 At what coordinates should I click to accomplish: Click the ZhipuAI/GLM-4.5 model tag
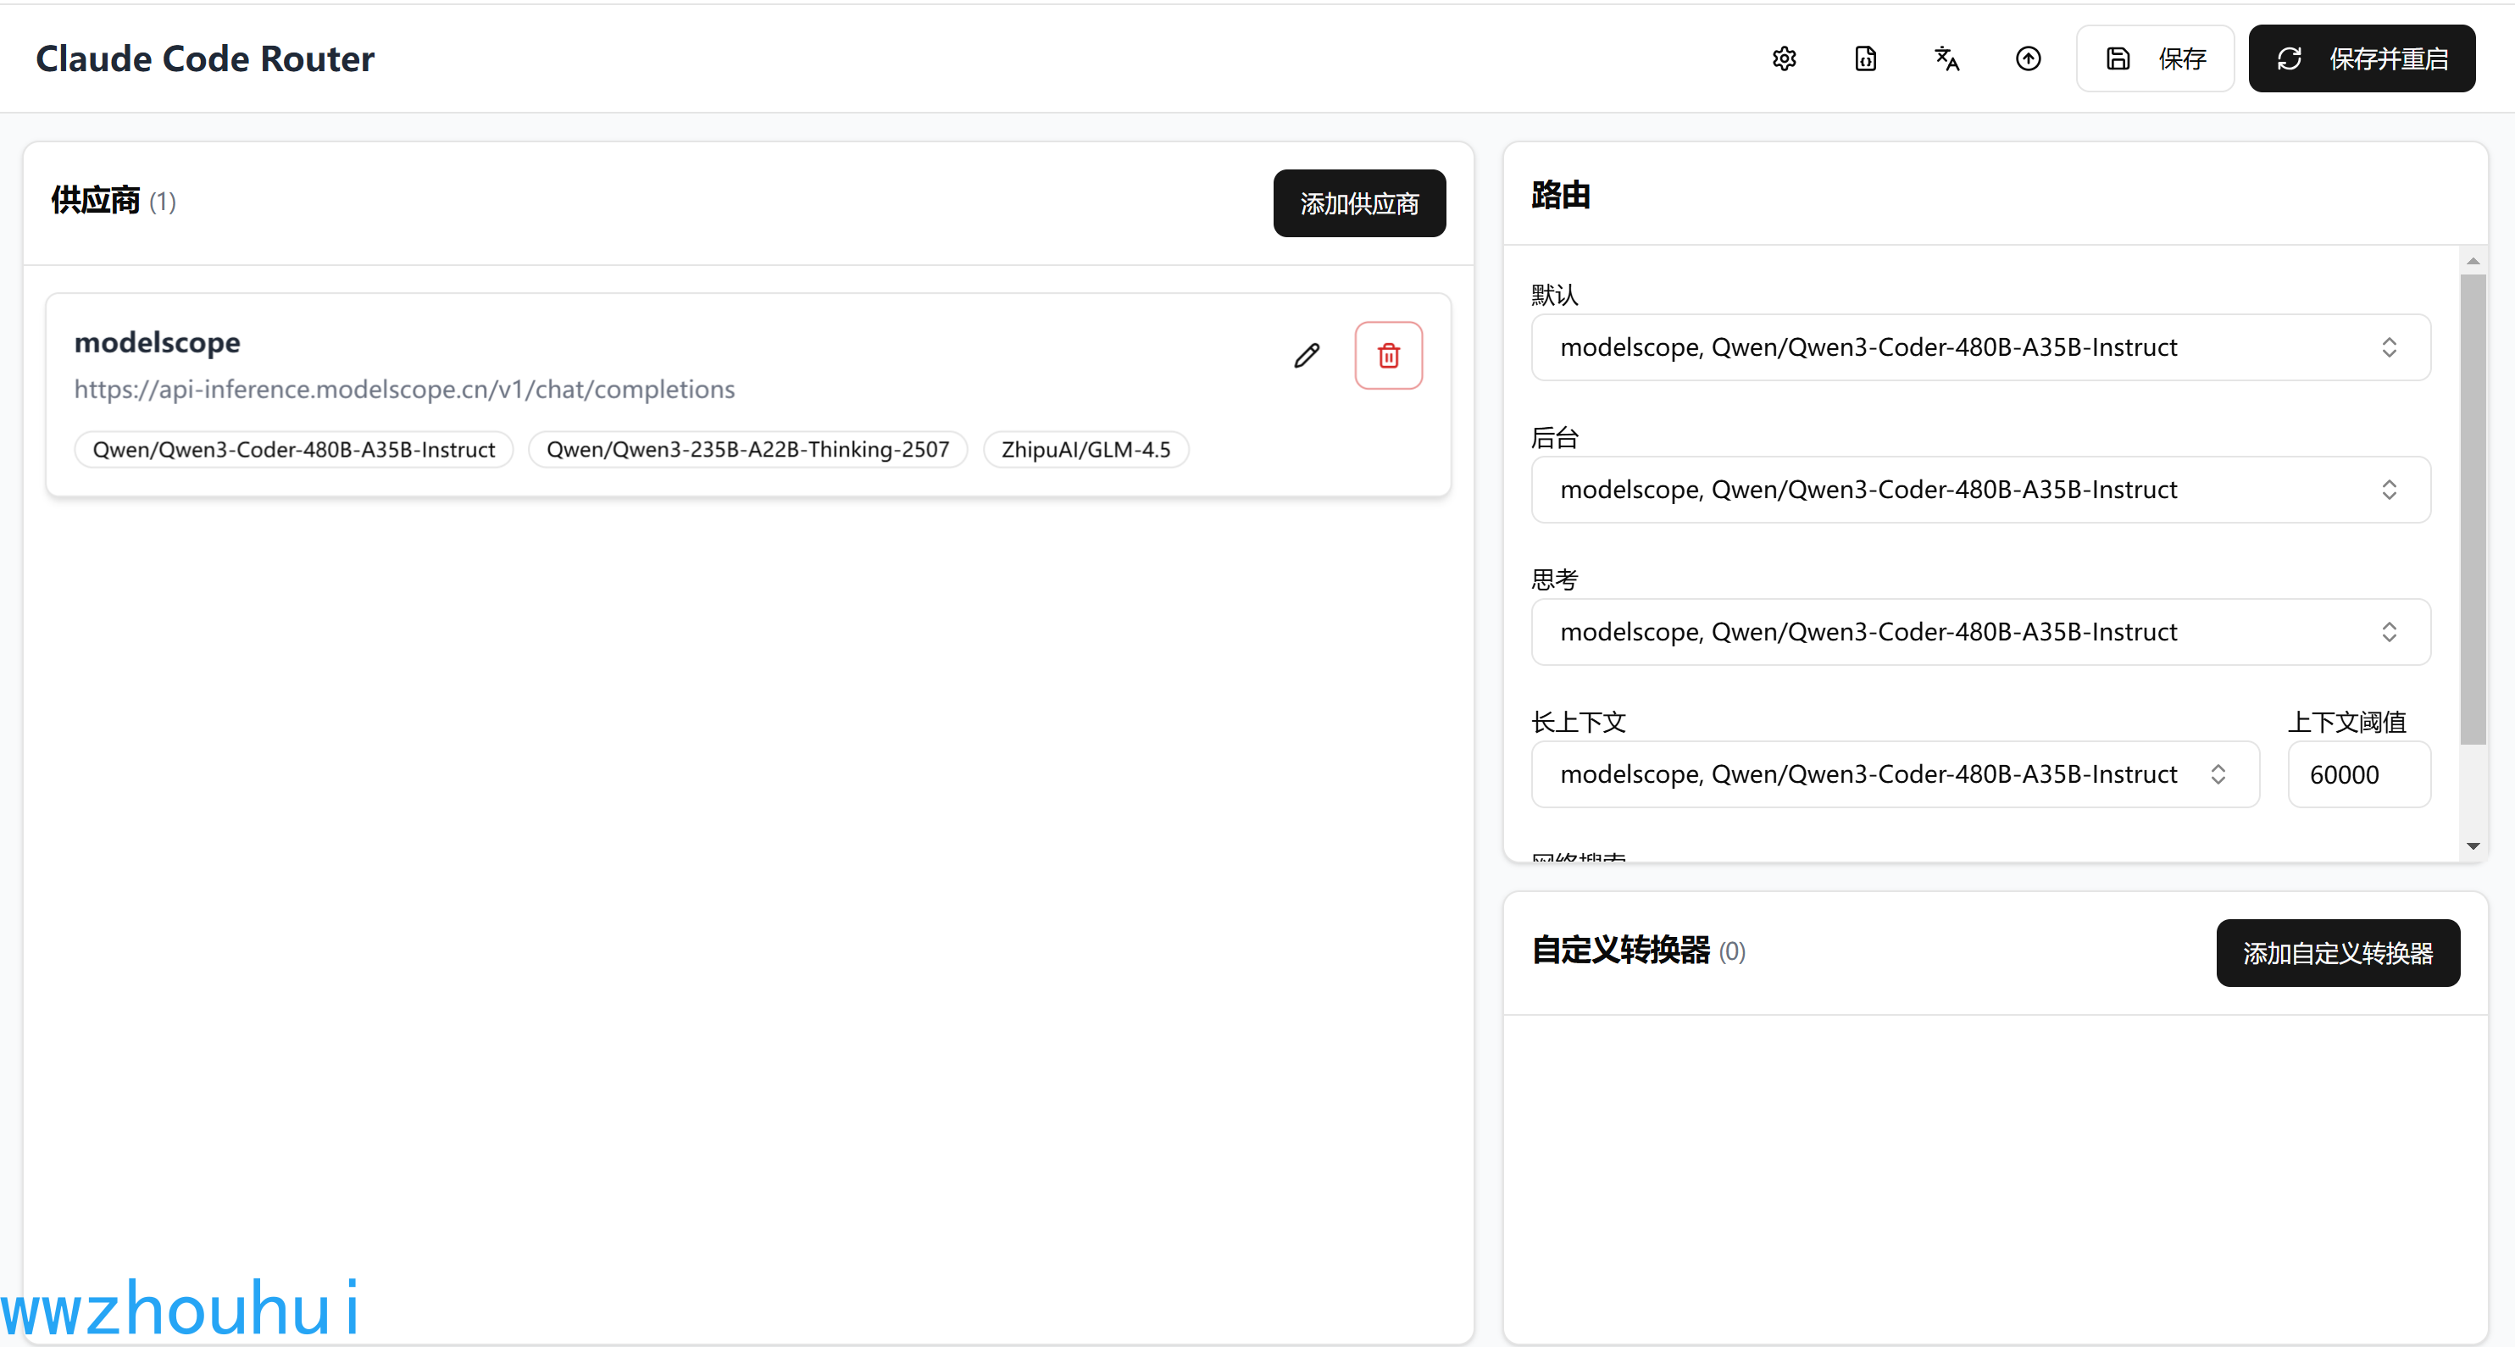[x=1085, y=450]
